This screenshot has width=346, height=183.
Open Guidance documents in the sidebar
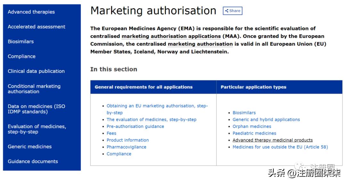pyautogui.click(x=33, y=161)
